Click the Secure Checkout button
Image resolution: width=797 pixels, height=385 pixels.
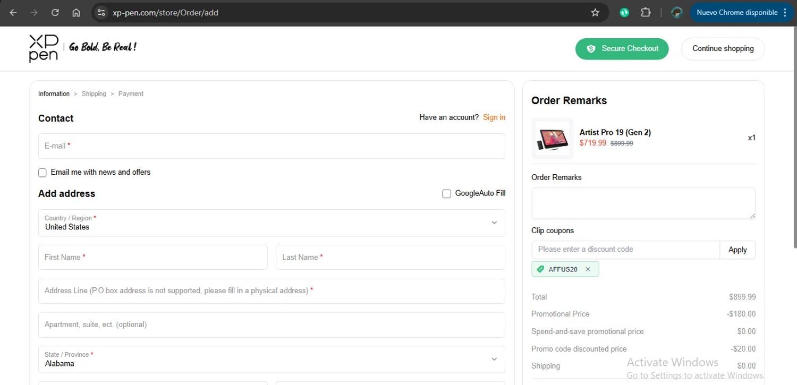point(622,48)
